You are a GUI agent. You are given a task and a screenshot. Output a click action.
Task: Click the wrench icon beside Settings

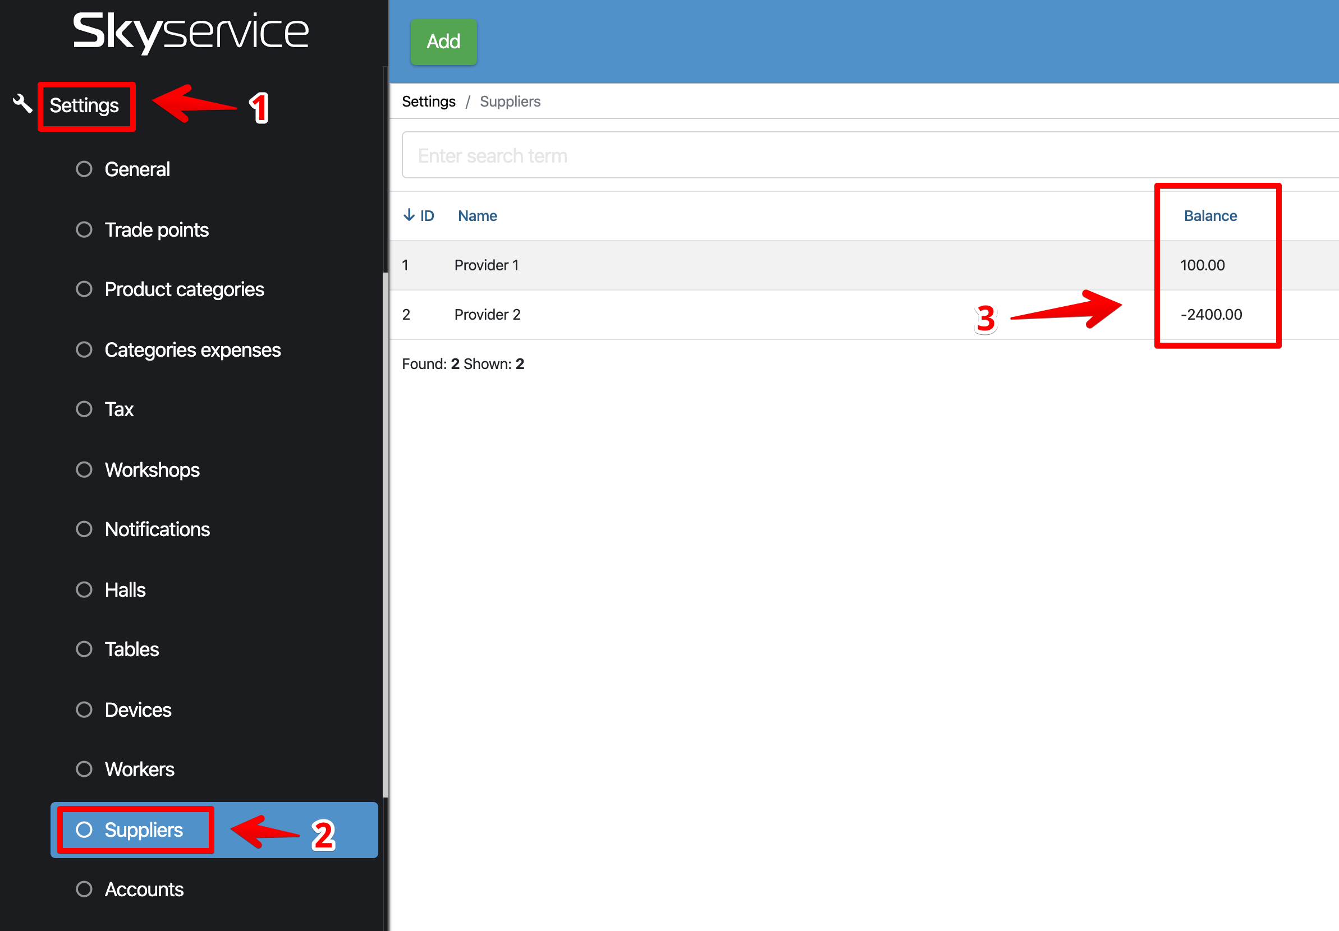point(22,104)
